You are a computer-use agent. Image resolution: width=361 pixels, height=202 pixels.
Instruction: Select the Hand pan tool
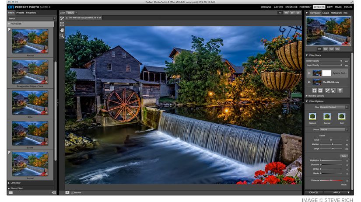click(62, 30)
